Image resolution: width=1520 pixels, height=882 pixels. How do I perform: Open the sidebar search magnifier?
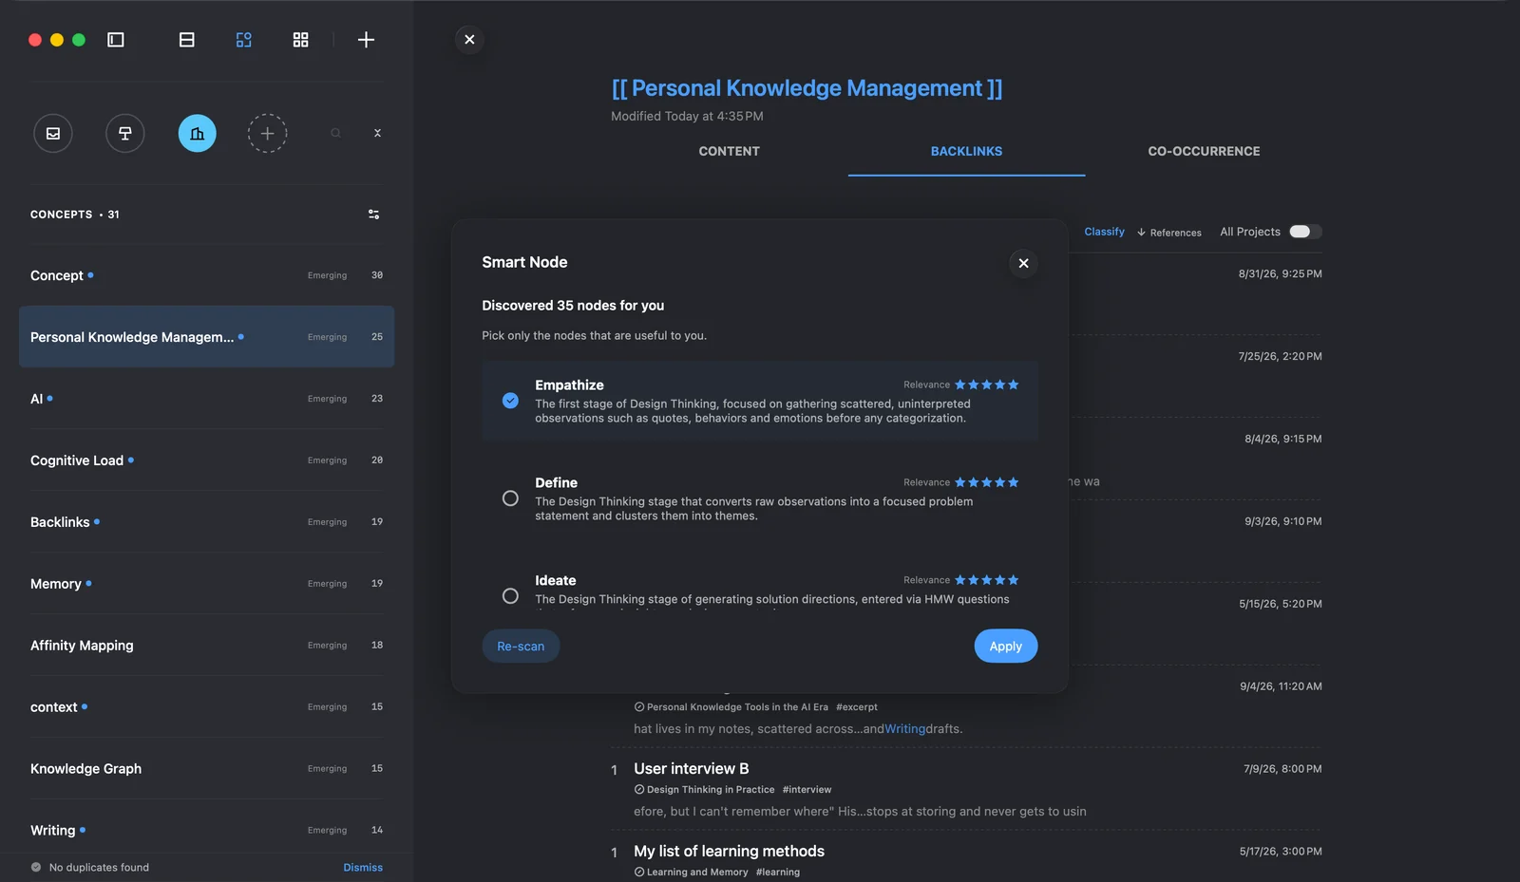(x=335, y=133)
